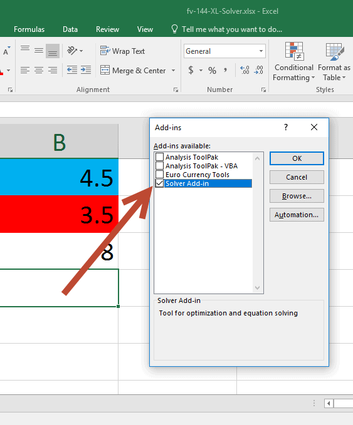Click the Decrease Indent icon
The image size is (353, 425).
(x=72, y=70)
